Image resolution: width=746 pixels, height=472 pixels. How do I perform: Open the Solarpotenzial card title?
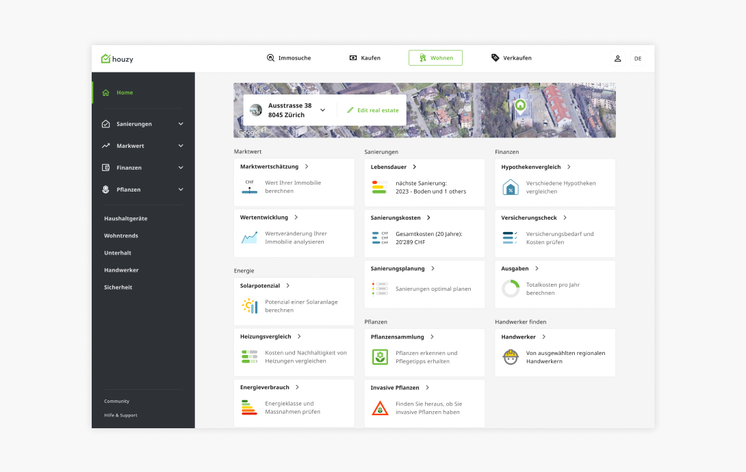coord(260,286)
